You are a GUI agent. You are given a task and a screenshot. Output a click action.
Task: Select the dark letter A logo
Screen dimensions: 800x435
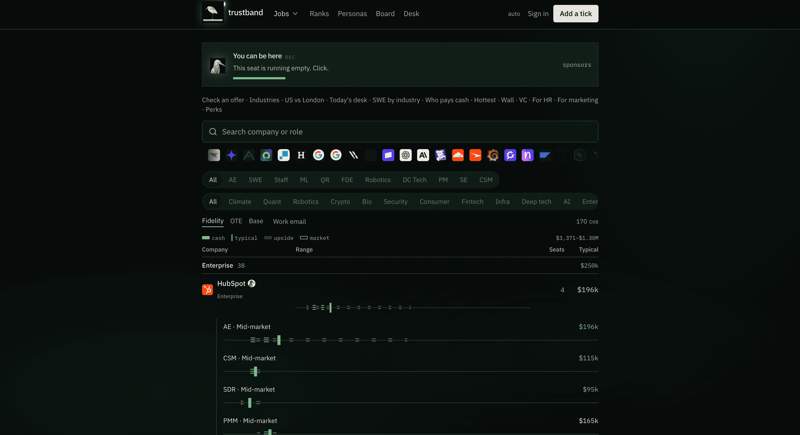click(249, 155)
